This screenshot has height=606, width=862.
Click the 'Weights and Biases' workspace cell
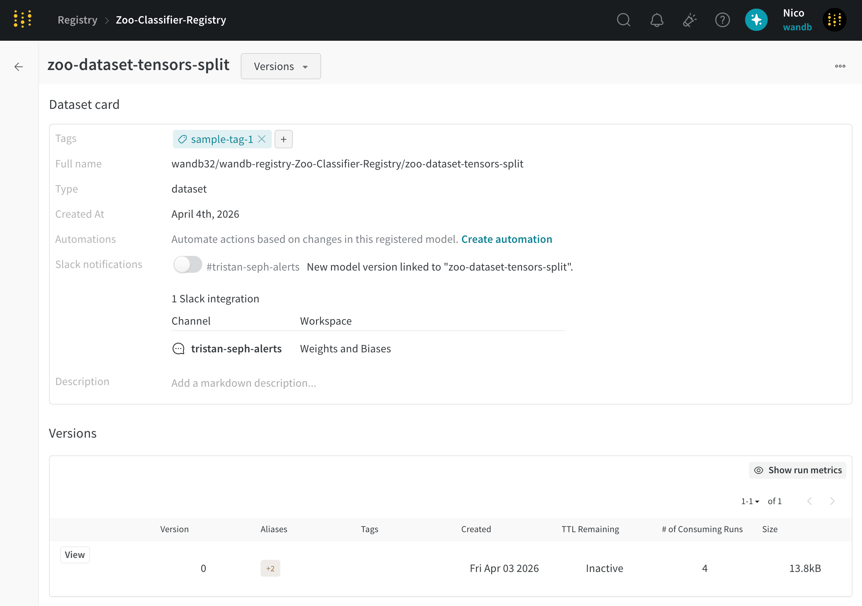coord(345,349)
